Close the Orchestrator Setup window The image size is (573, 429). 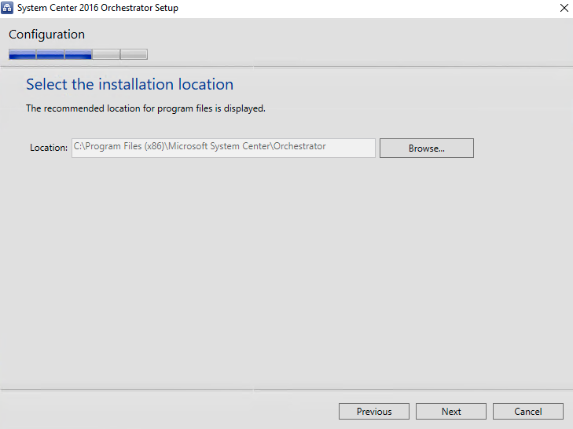(564, 8)
